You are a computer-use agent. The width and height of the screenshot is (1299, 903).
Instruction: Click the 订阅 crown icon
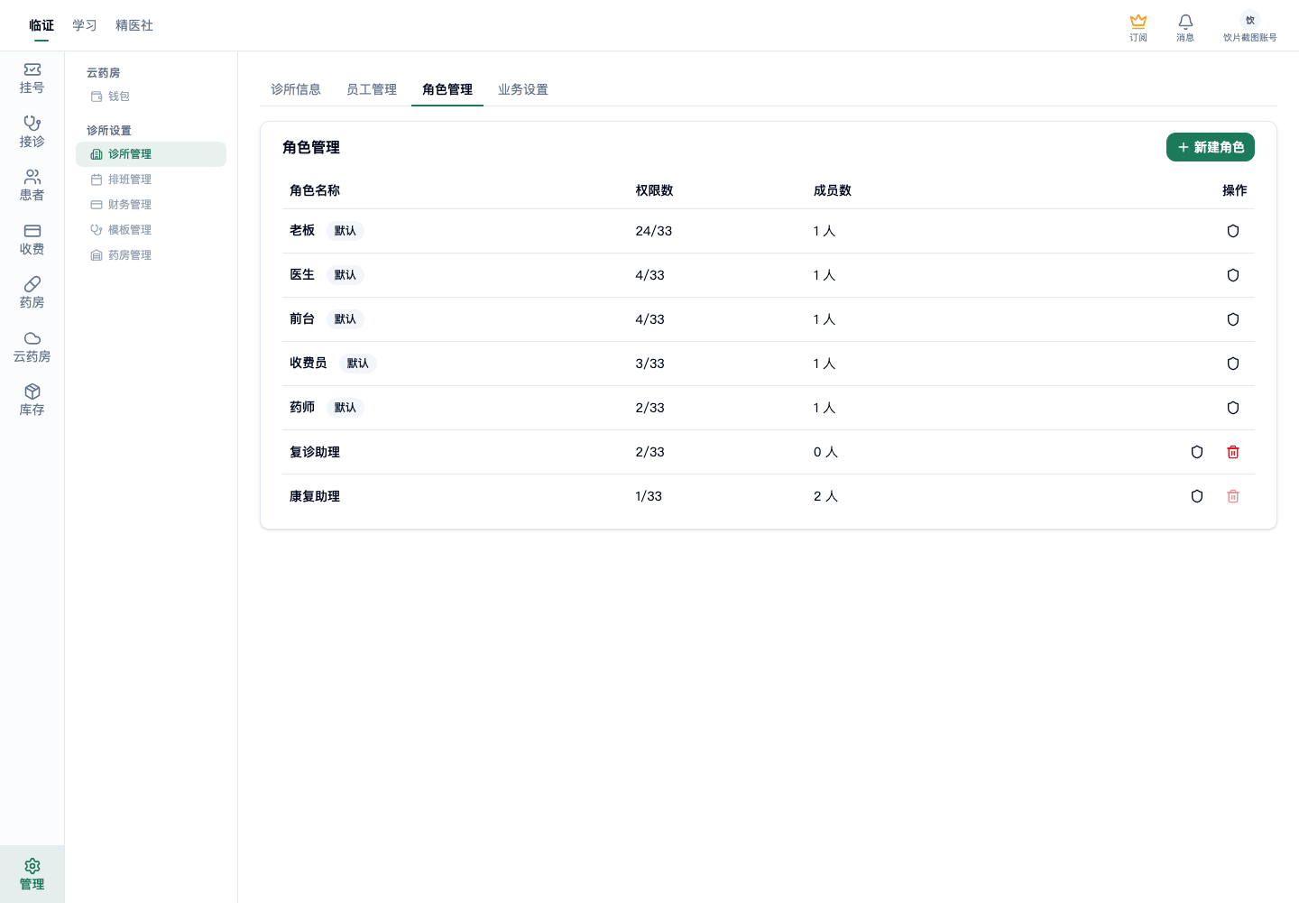pyautogui.click(x=1138, y=27)
